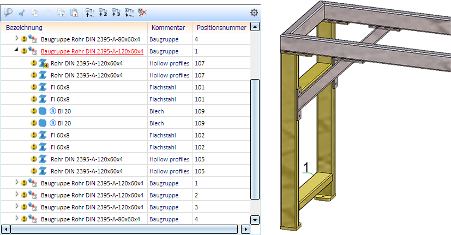Click the position label 1 in 3D view
The height and width of the screenshot is (235, 451).
(306, 166)
